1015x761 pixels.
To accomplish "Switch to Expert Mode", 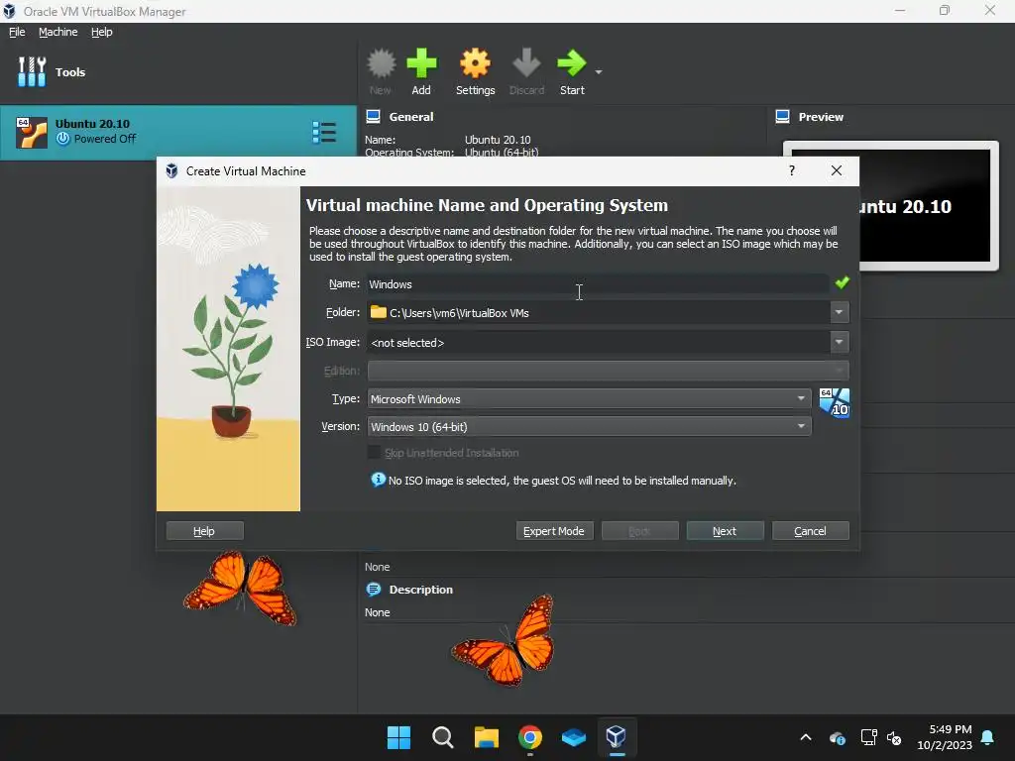I will pyautogui.click(x=554, y=531).
